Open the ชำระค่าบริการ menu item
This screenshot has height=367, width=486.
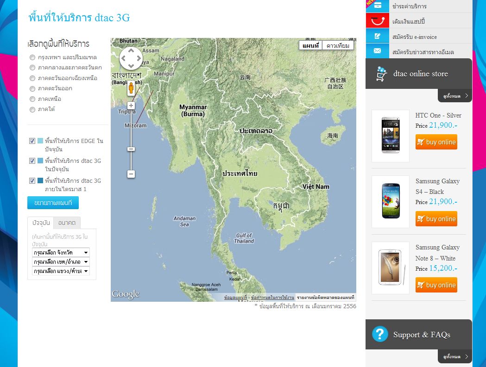pyautogui.click(x=419, y=6)
